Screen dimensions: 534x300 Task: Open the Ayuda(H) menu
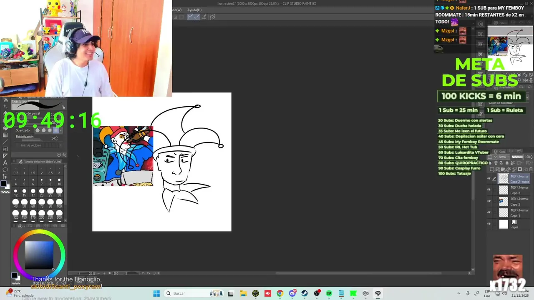click(194, 10)
